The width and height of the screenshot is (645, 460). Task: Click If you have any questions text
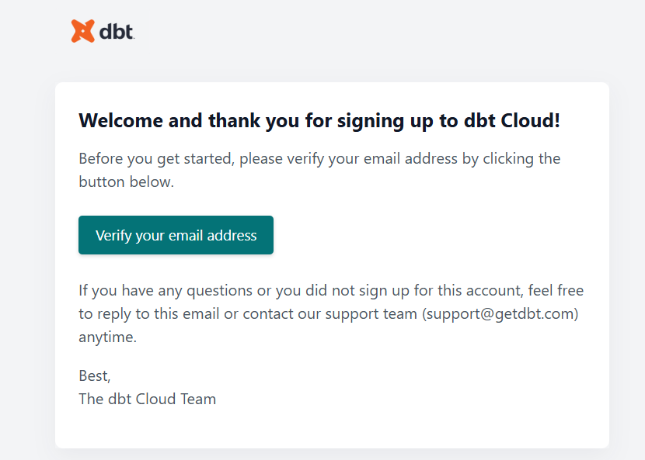[166, 291]
